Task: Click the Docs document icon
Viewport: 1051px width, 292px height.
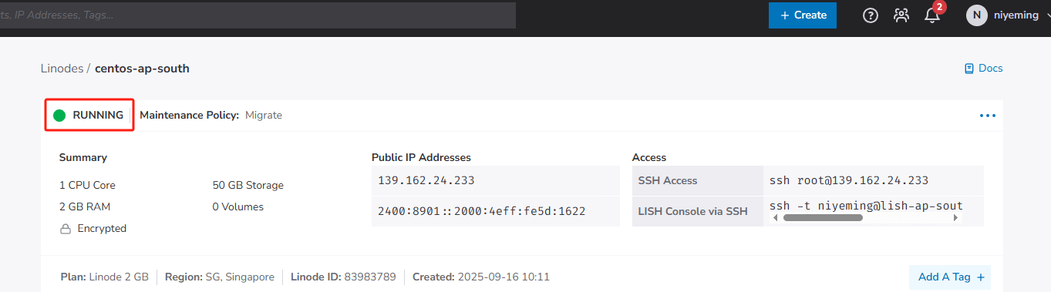Action: click(969, 69)
